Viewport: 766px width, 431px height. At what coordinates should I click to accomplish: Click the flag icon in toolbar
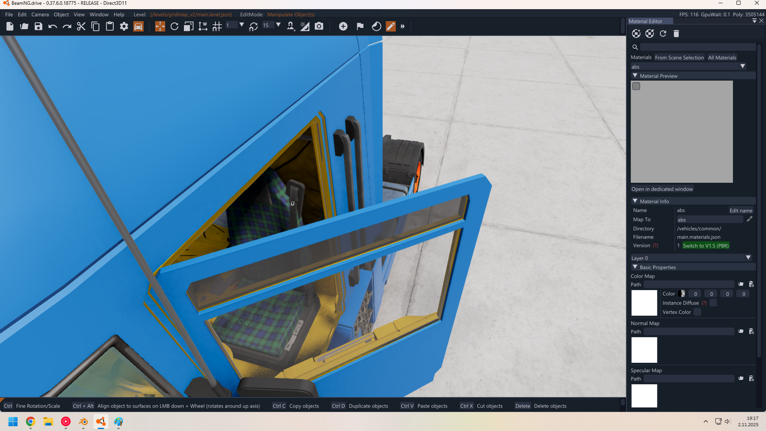[360, 26]
